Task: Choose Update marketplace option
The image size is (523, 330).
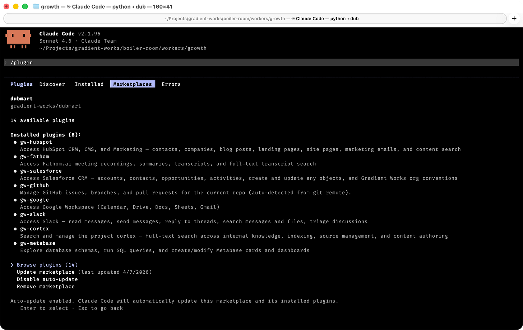Action: tap(46, 272)
